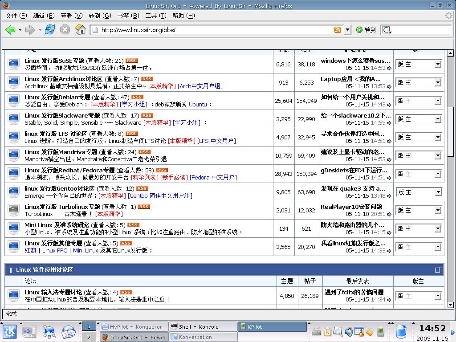Click the forum status icon beside Mandriva专题

point(14,155)
